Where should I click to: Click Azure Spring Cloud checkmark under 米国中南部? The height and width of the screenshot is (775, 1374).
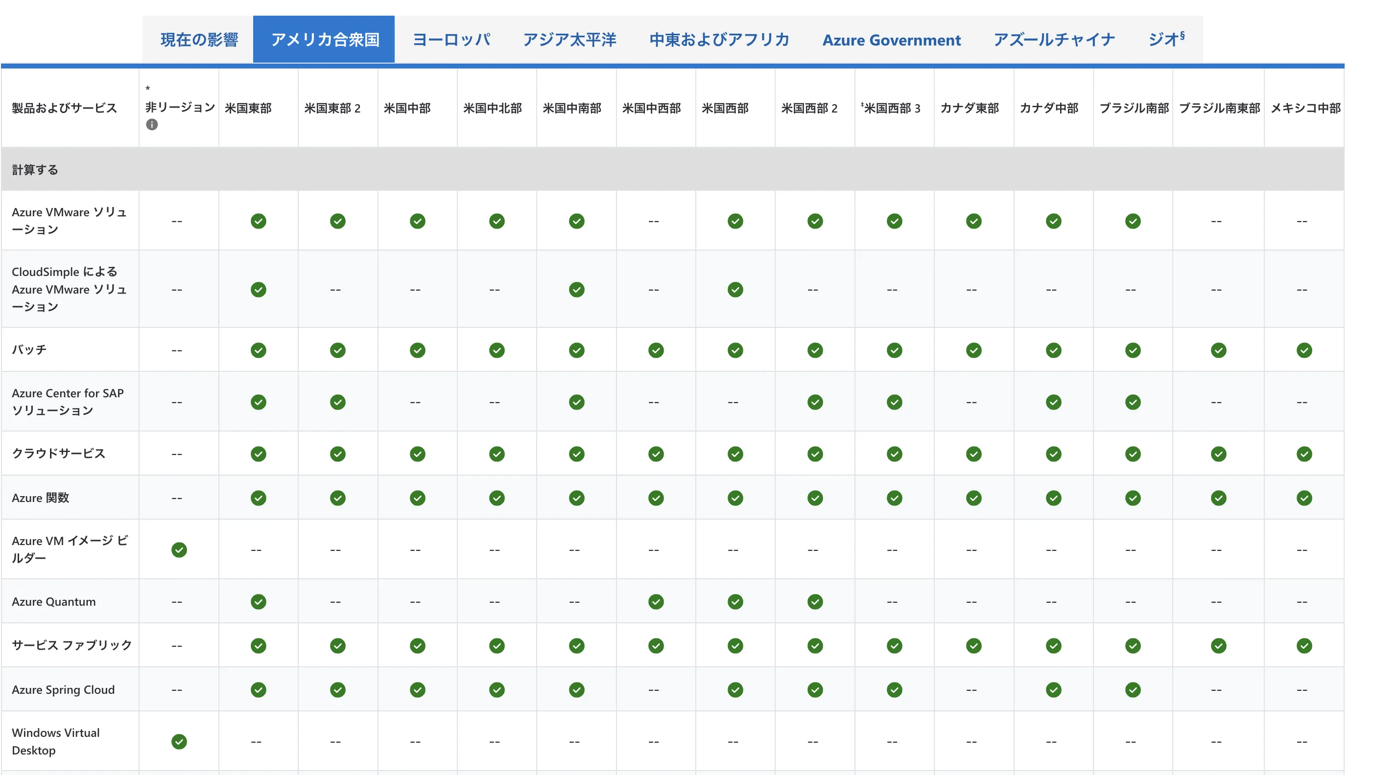tap(576, 690)
